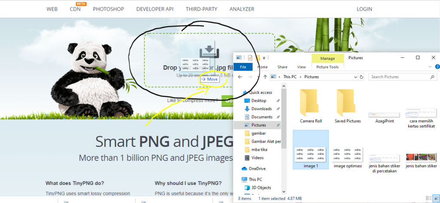
Task: Select the Camera Roll folder
Action: click(311, 106)
